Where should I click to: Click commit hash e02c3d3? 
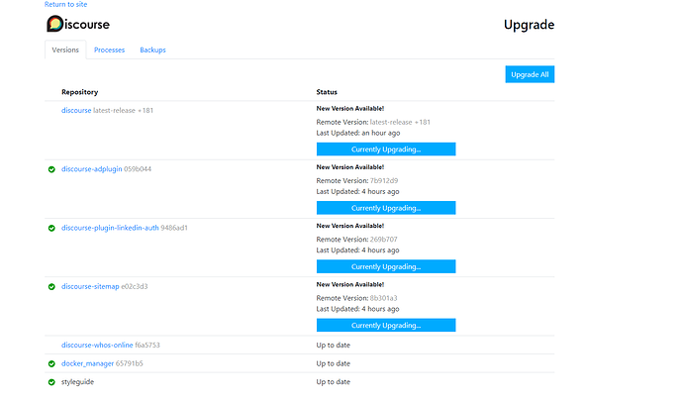(135, 286)
